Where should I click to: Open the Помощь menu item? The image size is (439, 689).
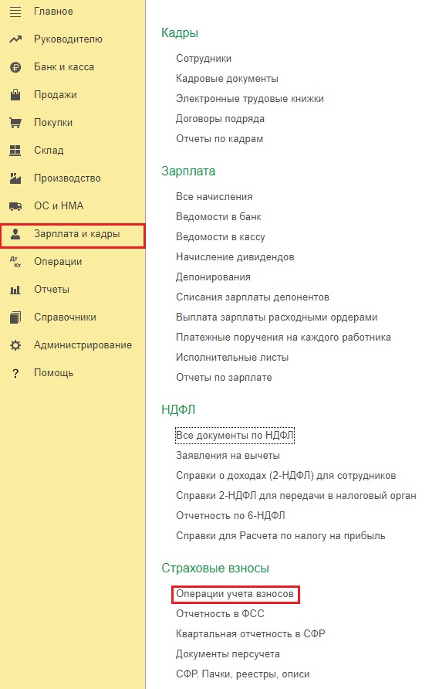click(53, 372)
